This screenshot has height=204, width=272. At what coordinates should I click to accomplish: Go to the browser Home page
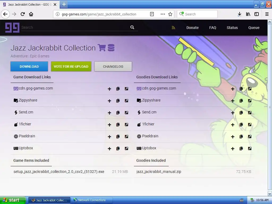pos(31,14)
